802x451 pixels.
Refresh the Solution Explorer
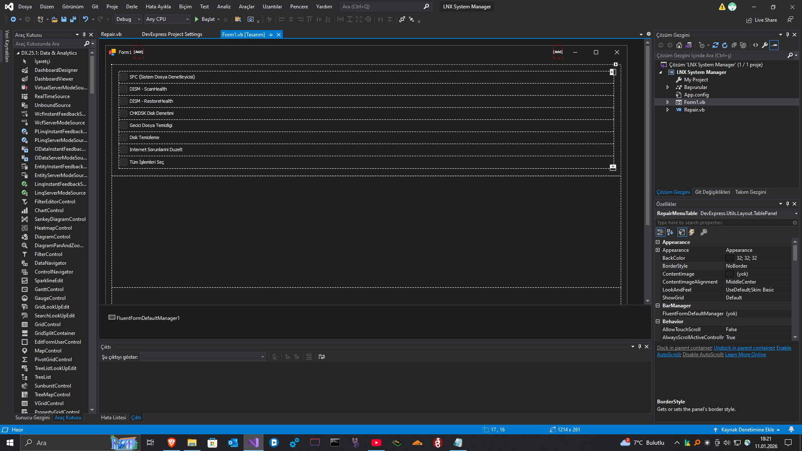[725, 45]
